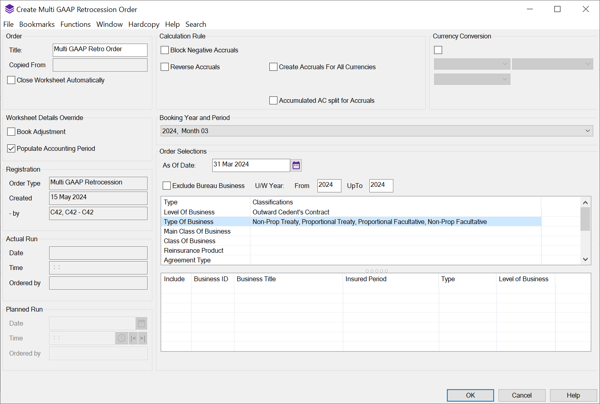Click the classifications list scrollbar thumb

tap(585, 218)
